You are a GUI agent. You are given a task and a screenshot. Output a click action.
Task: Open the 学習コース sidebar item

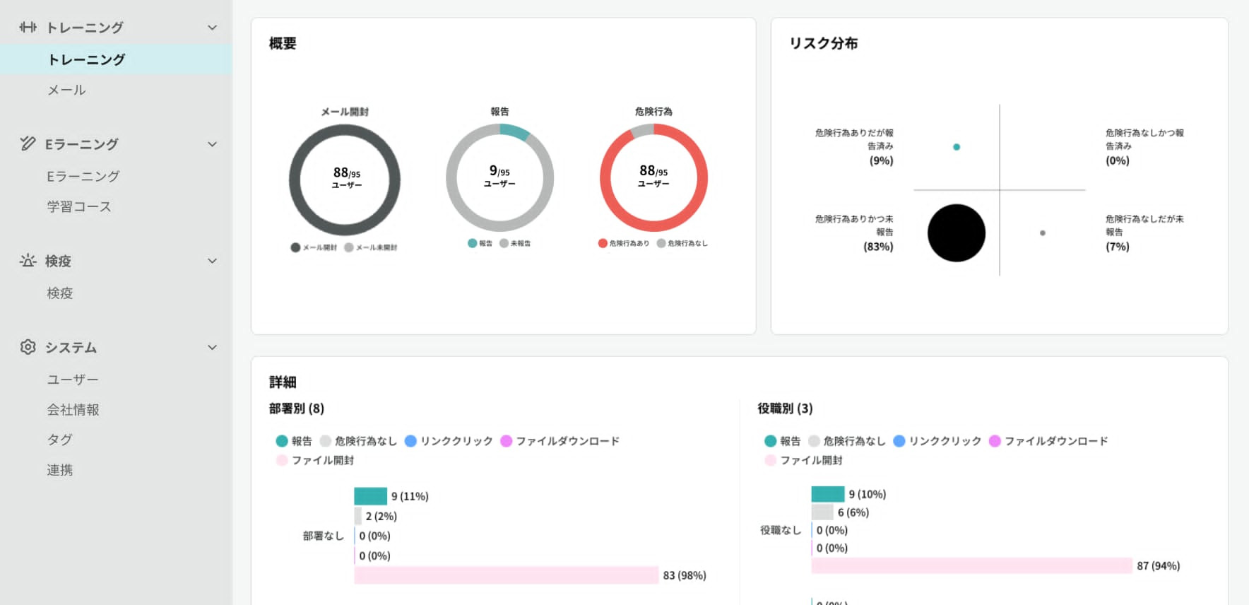click(x=79, y=206)
